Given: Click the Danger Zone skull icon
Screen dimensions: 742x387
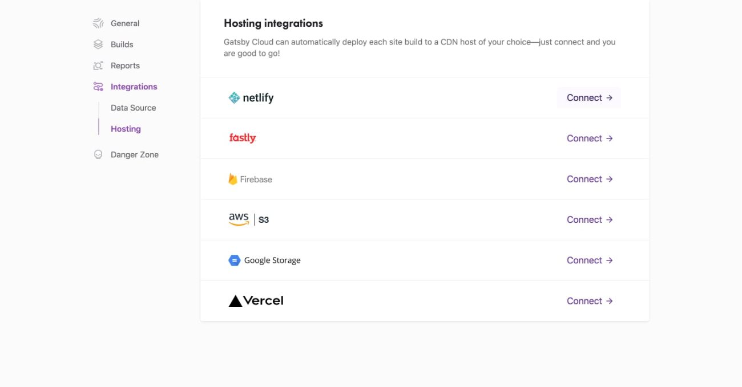Looking at the screenshot, I should 98,154.
